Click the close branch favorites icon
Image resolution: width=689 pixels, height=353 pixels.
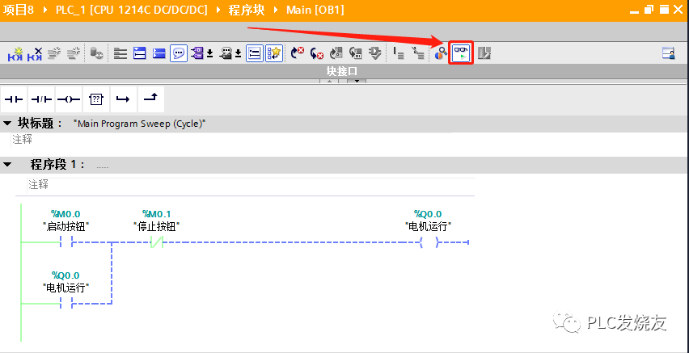150,99
